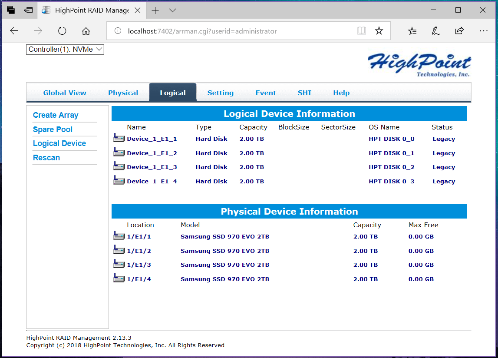Switch to the SHI tab

[x=304, y=93]
